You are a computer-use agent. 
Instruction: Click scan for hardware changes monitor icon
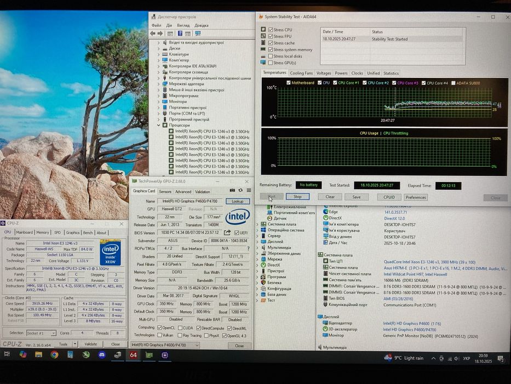(x=198, y=33)
